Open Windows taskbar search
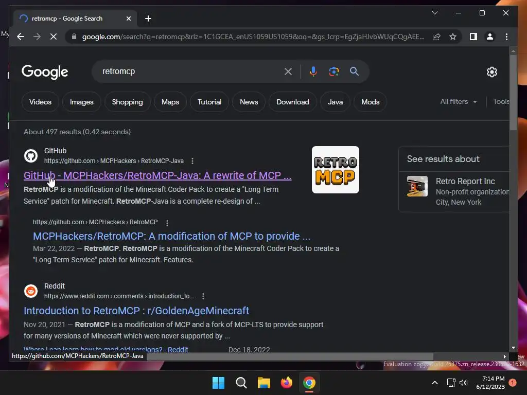 [x=241, y=383]
